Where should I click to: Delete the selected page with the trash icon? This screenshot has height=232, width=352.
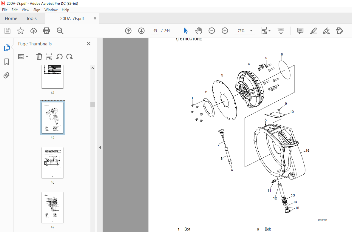coord(39,57)
